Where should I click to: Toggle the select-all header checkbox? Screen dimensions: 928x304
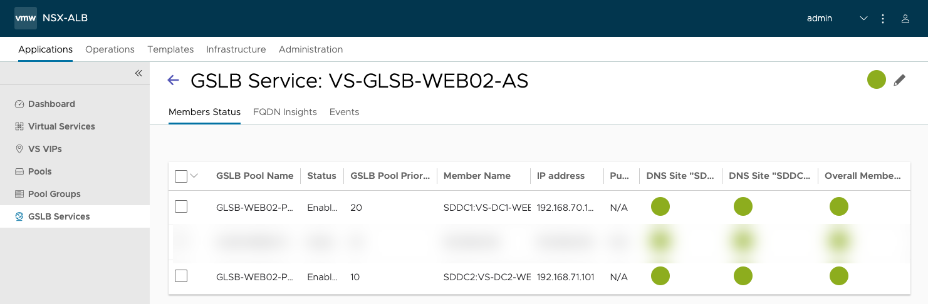coord(181,176)
